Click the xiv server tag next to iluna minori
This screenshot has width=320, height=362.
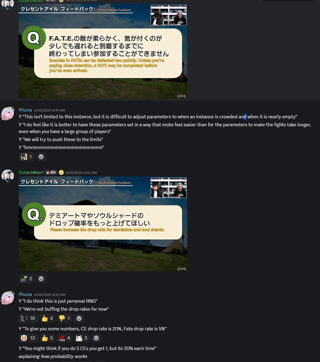point(51,172)
